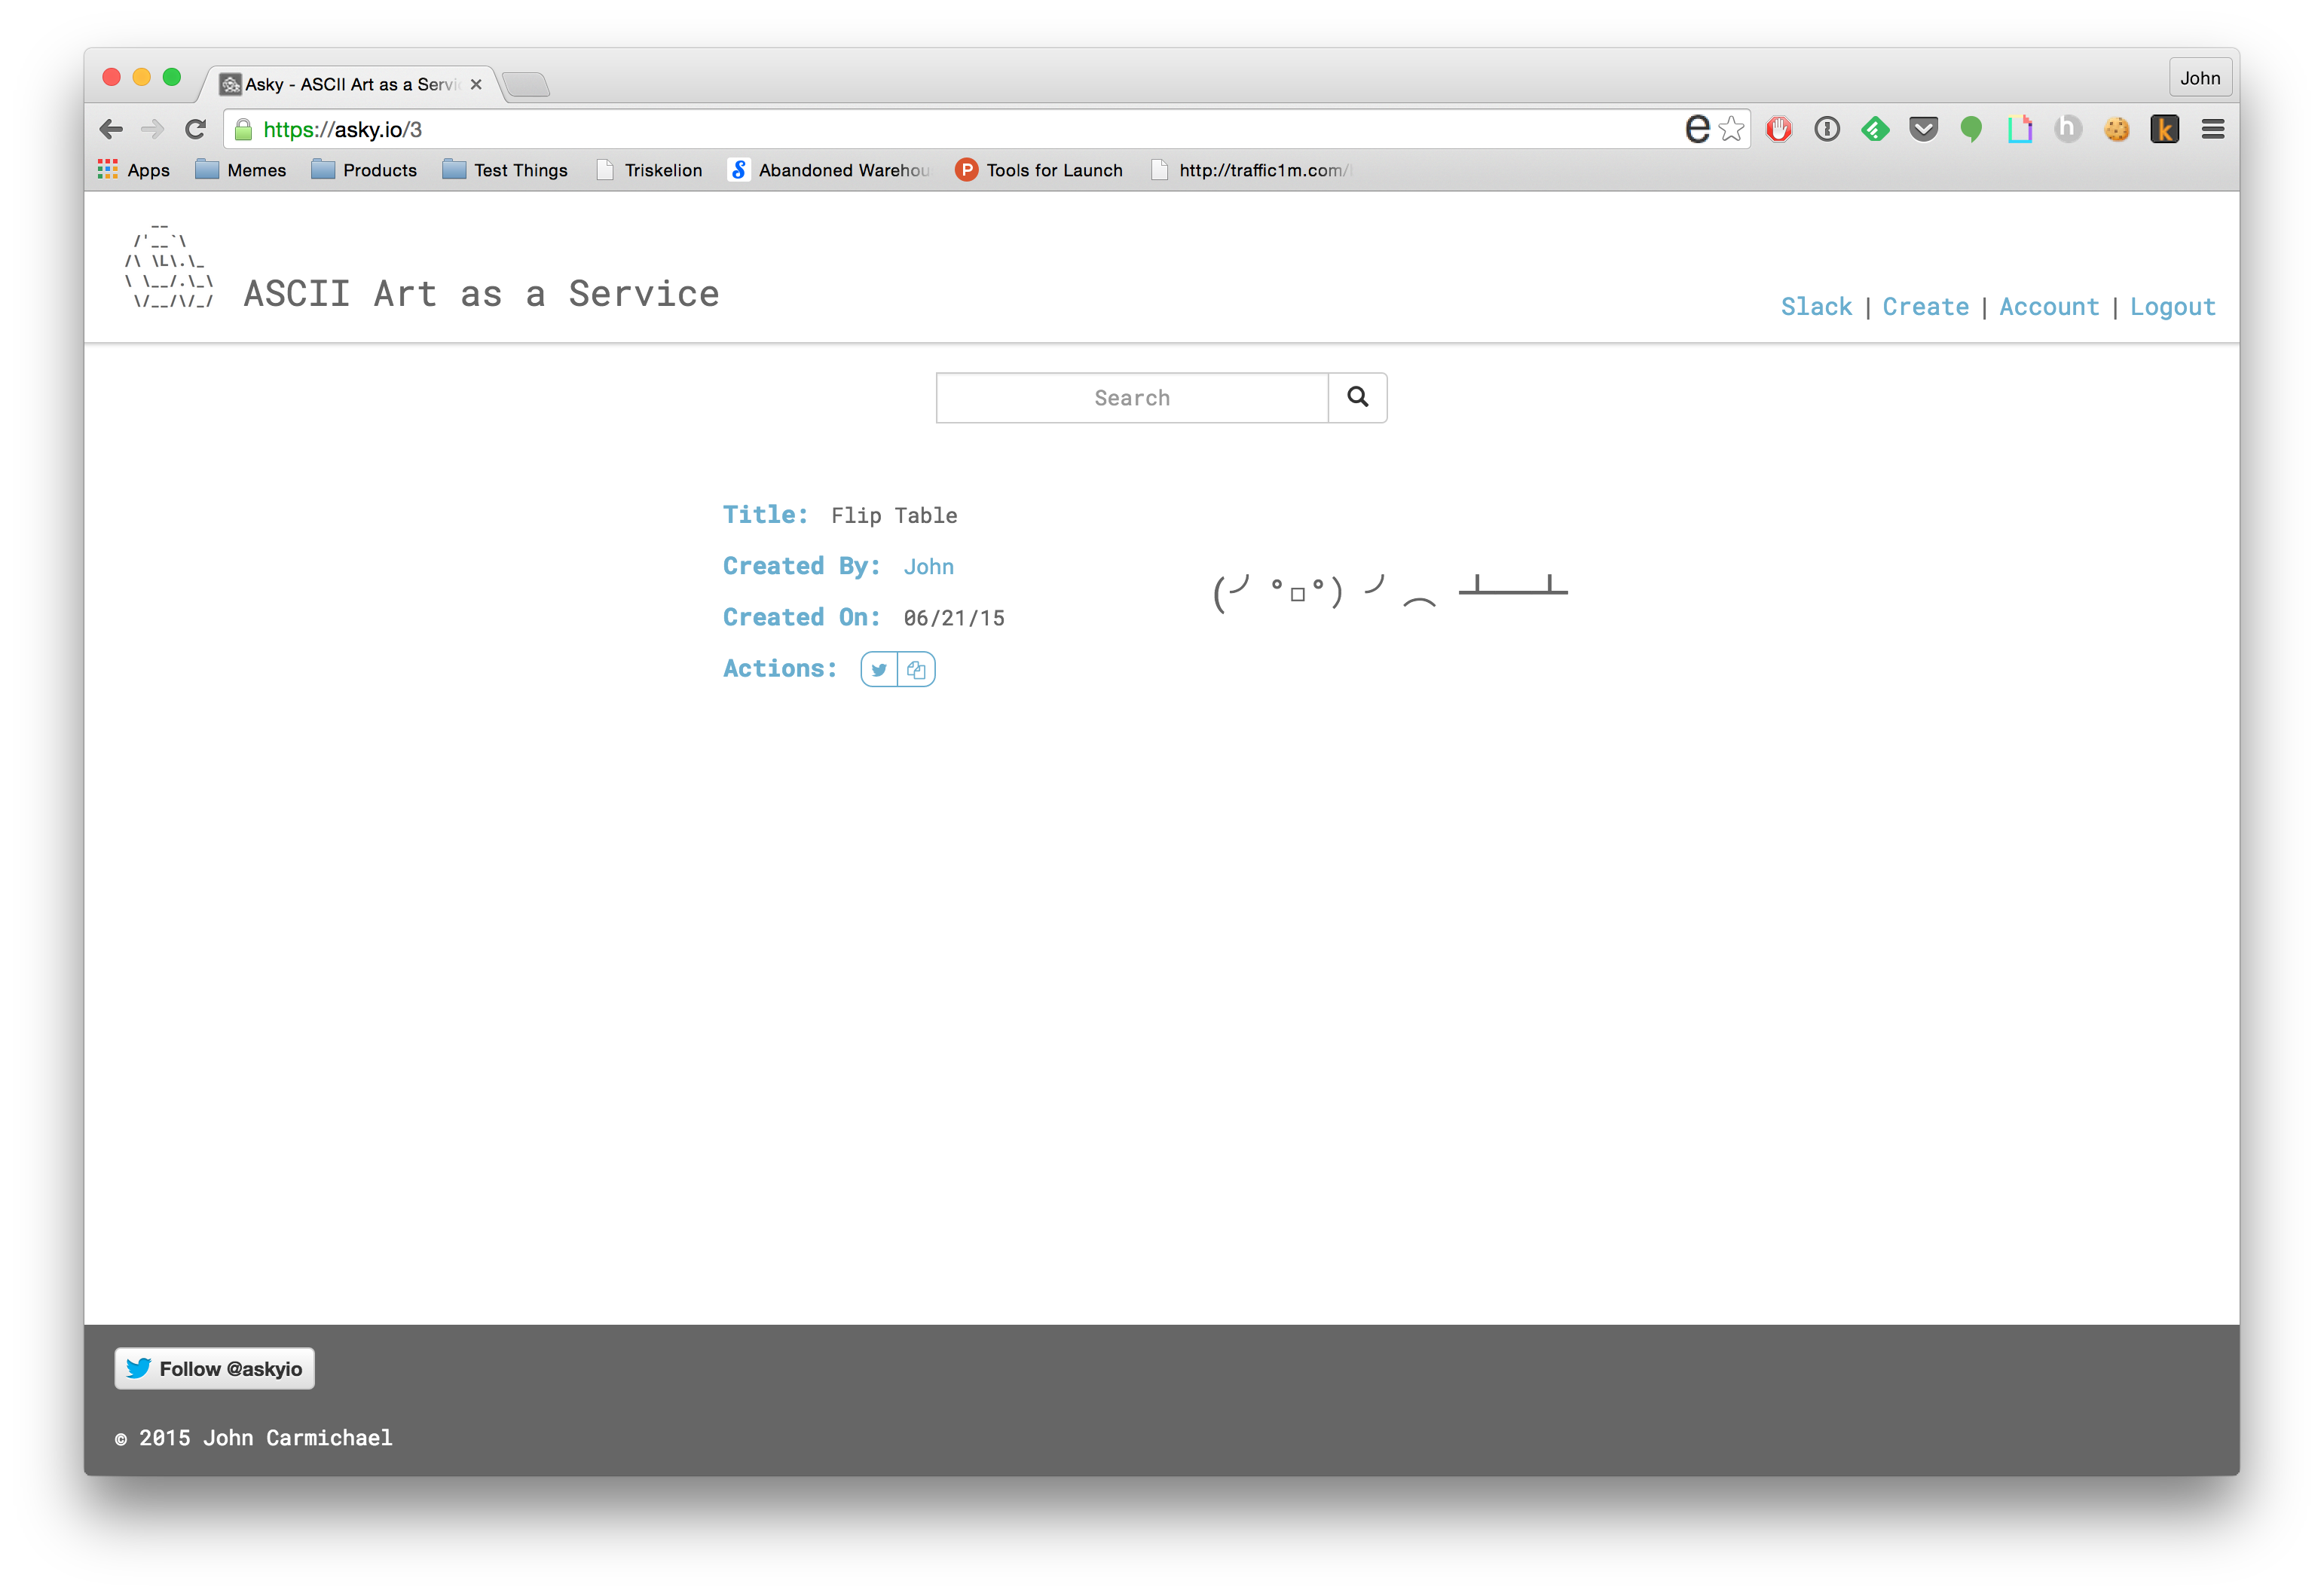Screen dimensions: 2324x1596
Task: Open the Create navigation link
Action: point(1925,307)
